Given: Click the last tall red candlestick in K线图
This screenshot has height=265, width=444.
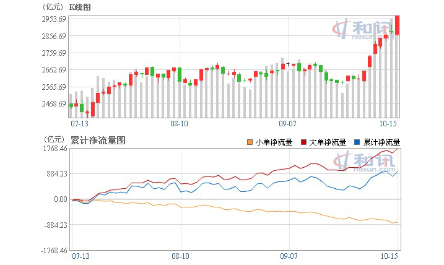Looking at the screenshot, I should (x=397, y=25).
